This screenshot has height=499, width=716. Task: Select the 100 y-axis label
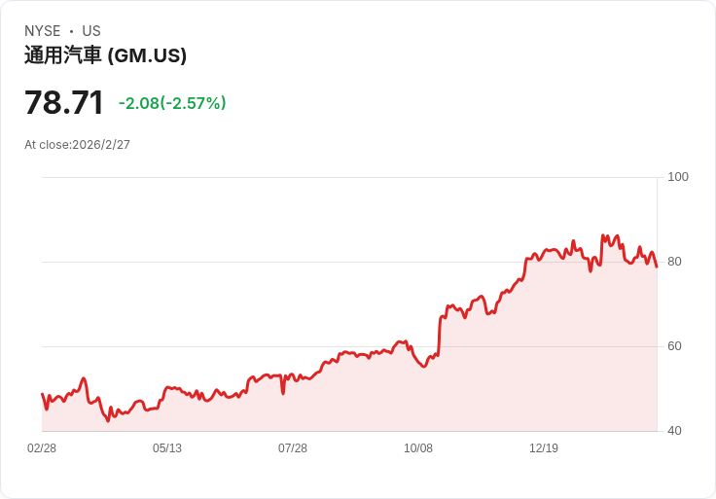coord(678,177)
